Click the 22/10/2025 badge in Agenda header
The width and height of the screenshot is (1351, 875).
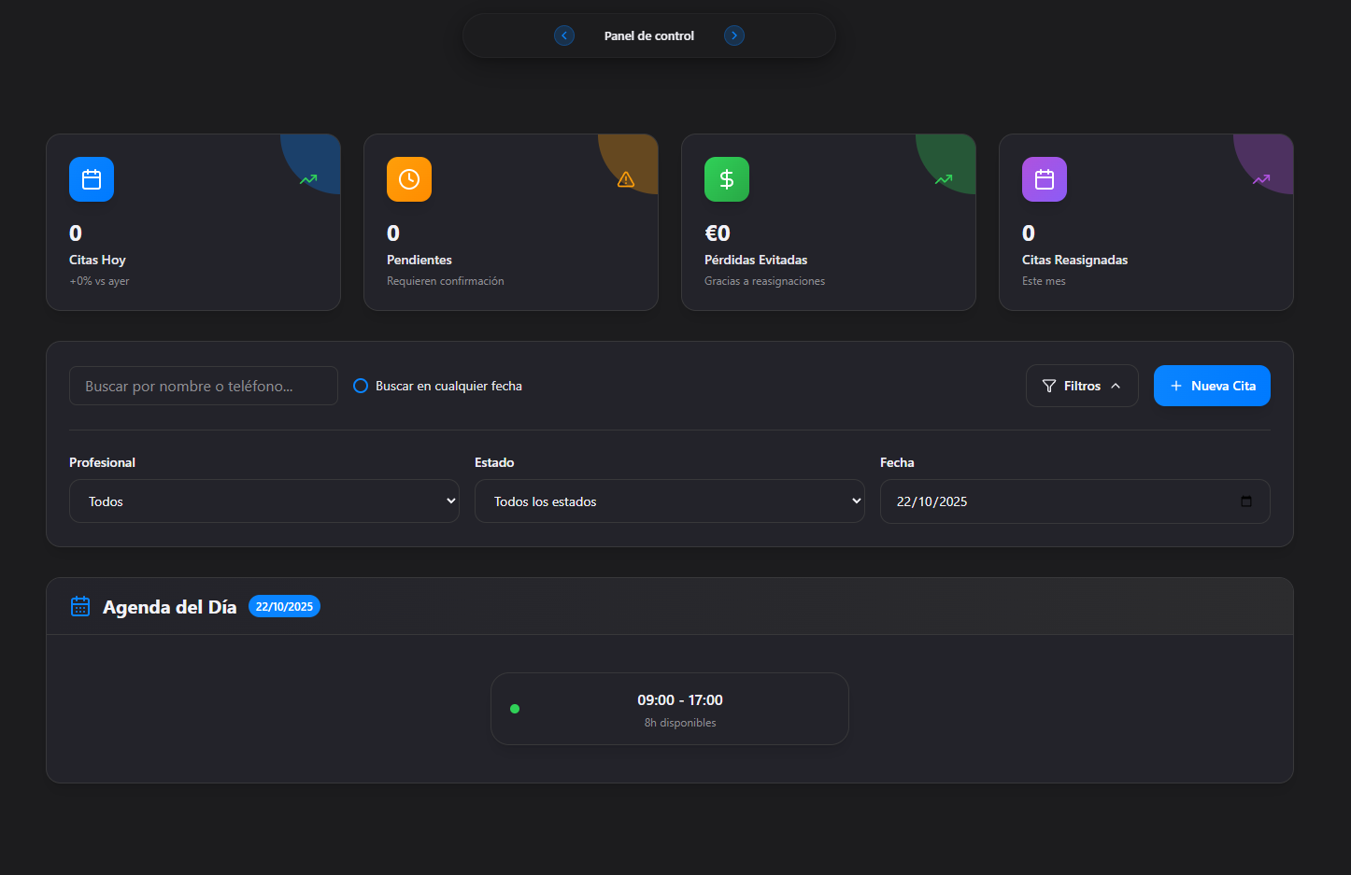[x=284, y=607]
